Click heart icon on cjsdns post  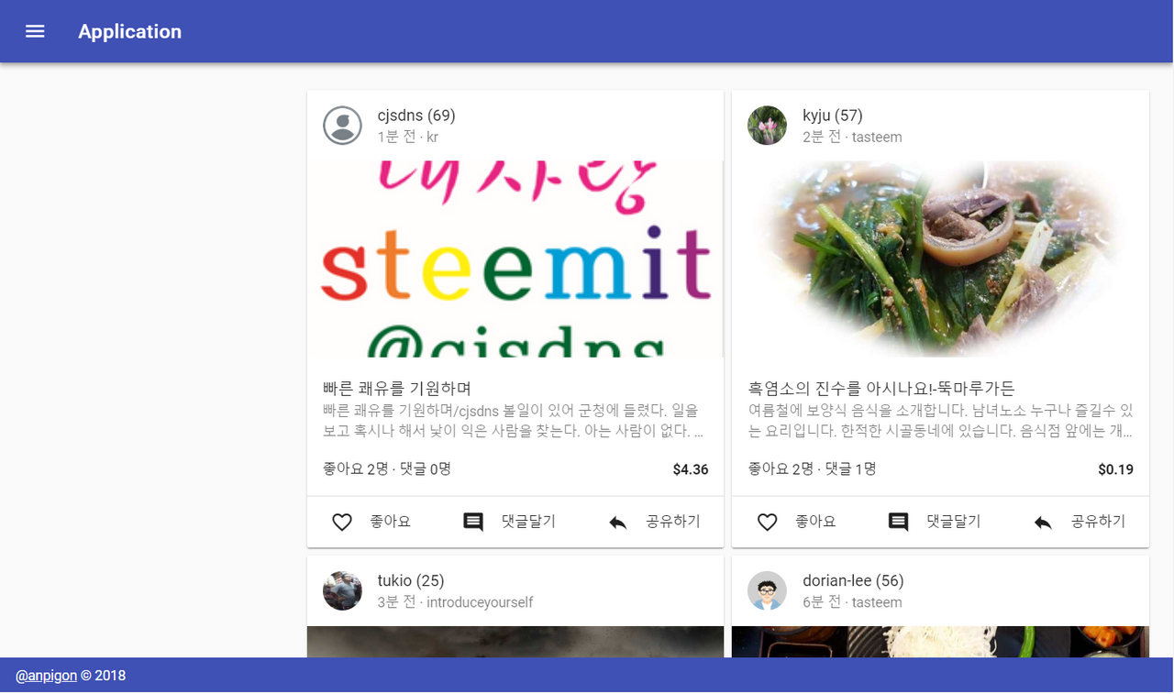342,523
